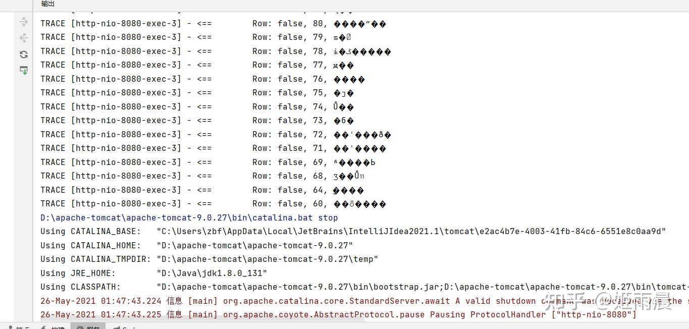Open the 端点 (Endpoints) tool window tab
This screenshot has height=329, width=689.
pyautogui.click(x=20, y=327)
